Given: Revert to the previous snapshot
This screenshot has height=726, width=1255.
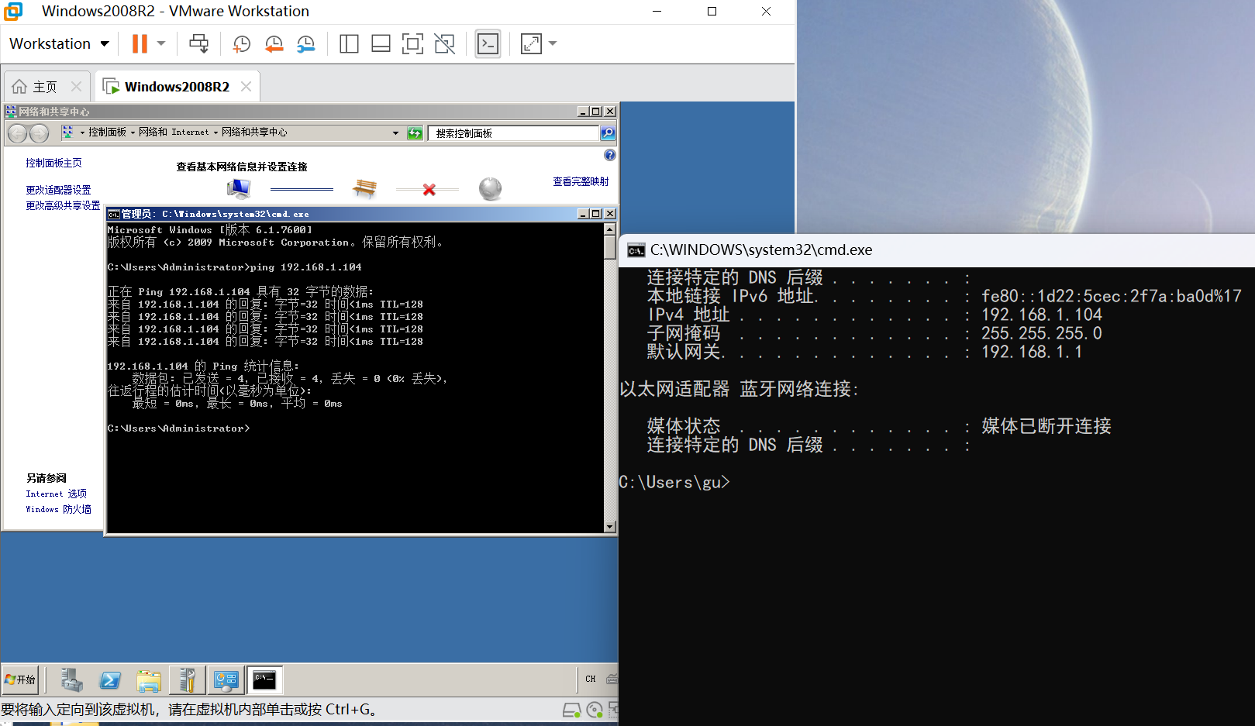Looking at the screenshot, I should pos(274,43).
